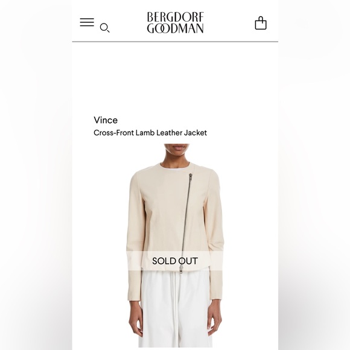
Task: Click the gray divider line under header
Action: (175, 42)
